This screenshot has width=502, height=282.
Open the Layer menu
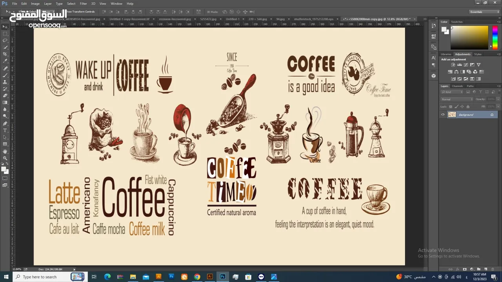pos(48,4)
